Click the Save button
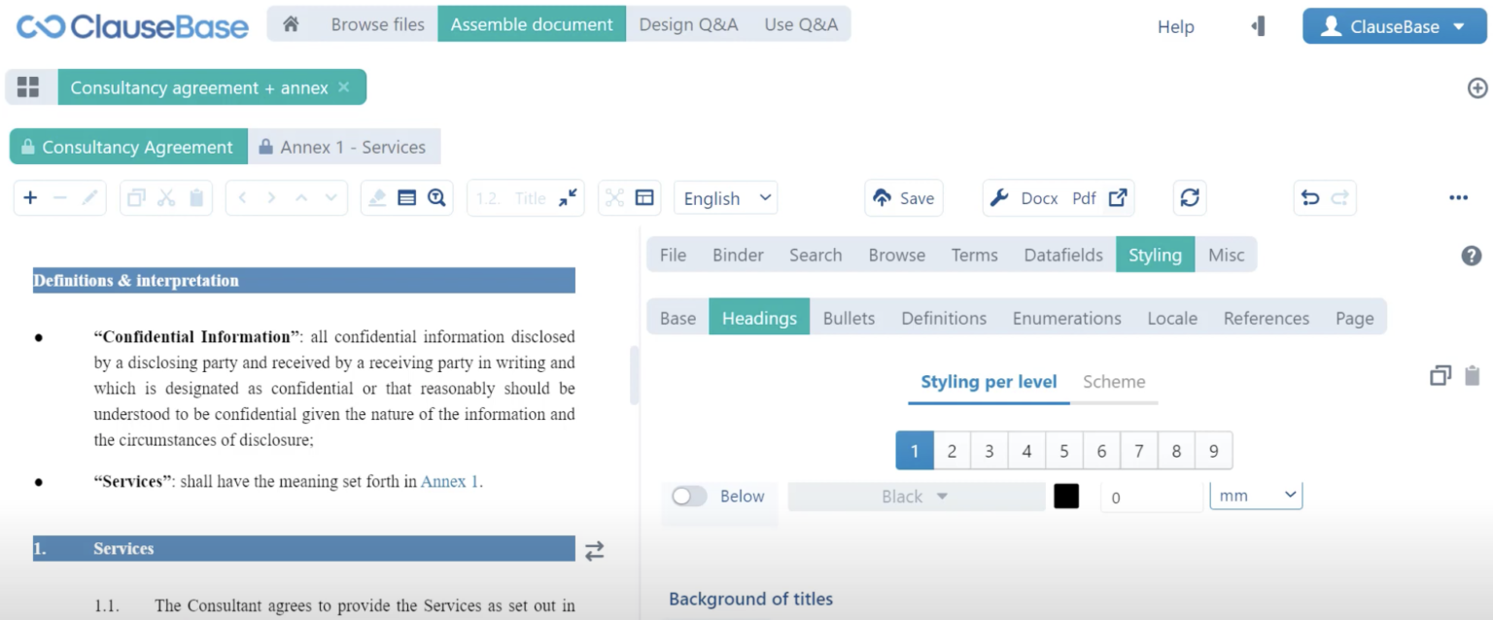The image size is (1493, 620). tap(903, 198)
